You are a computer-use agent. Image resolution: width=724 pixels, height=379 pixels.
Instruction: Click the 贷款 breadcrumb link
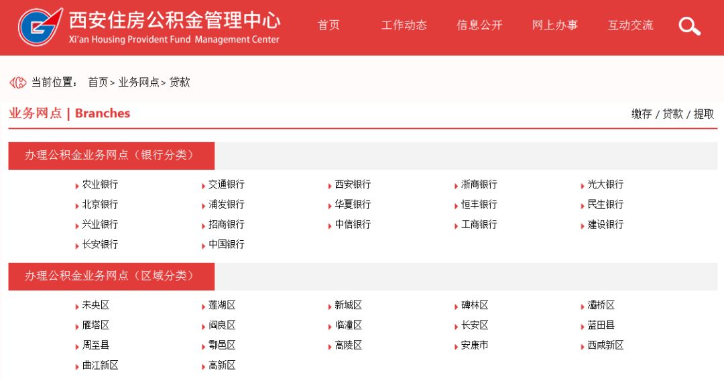tap(180, 83)
